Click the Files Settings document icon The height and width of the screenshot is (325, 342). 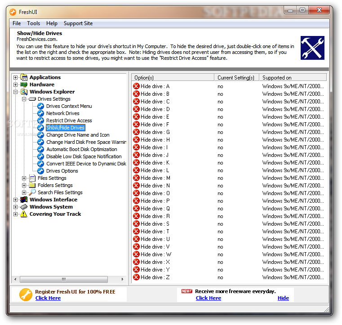point(32,178)
